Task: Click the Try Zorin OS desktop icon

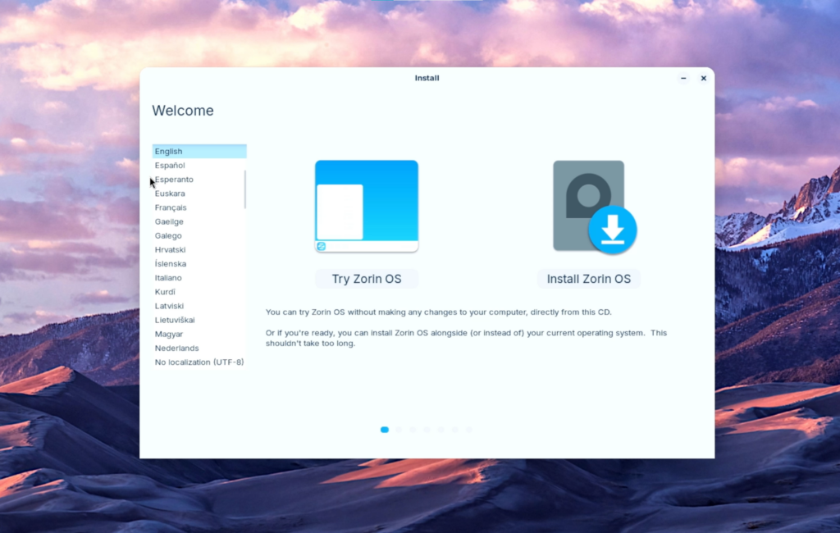Action: [366, 205]
